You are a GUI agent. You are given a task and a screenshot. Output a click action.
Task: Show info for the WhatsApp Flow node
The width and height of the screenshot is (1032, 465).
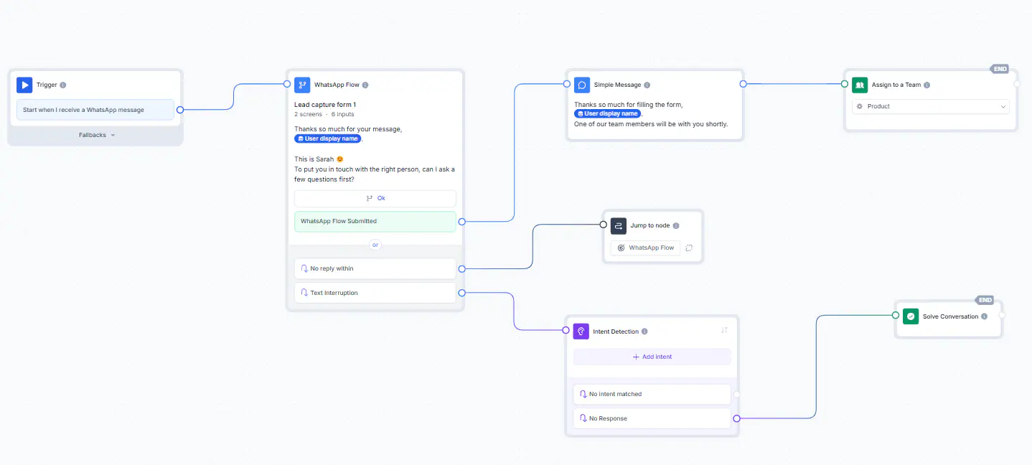pos(365,85)
